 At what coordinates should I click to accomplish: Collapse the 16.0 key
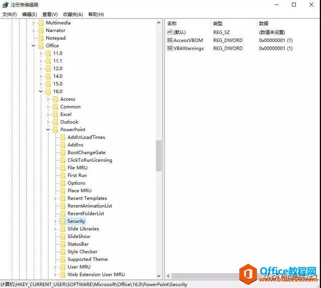click(41, 92)
